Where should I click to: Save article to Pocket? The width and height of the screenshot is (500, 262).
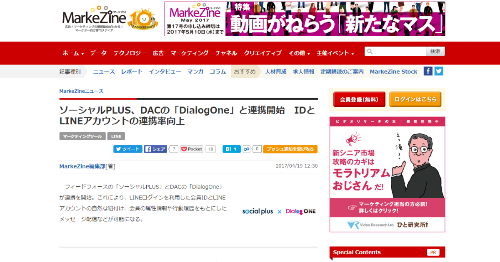click(192, 149)
